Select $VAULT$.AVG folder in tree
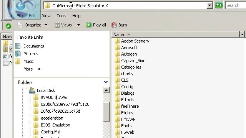This screenshot has width=246, height=138. (54, 97)
